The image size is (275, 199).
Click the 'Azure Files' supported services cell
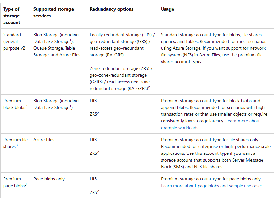(x=44, y=140)
